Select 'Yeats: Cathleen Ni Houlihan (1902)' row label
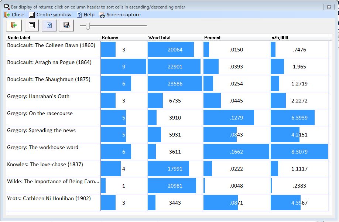 pyautogui.click(x=49, y=198)
